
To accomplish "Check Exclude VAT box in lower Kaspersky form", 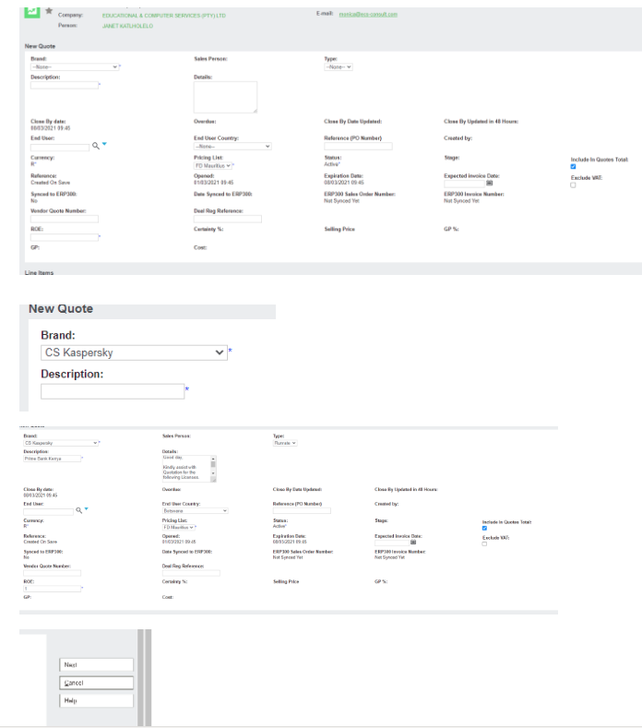I will pos(485,543).
